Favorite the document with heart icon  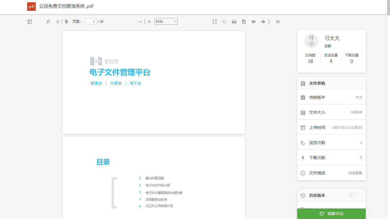click(224, 22)
